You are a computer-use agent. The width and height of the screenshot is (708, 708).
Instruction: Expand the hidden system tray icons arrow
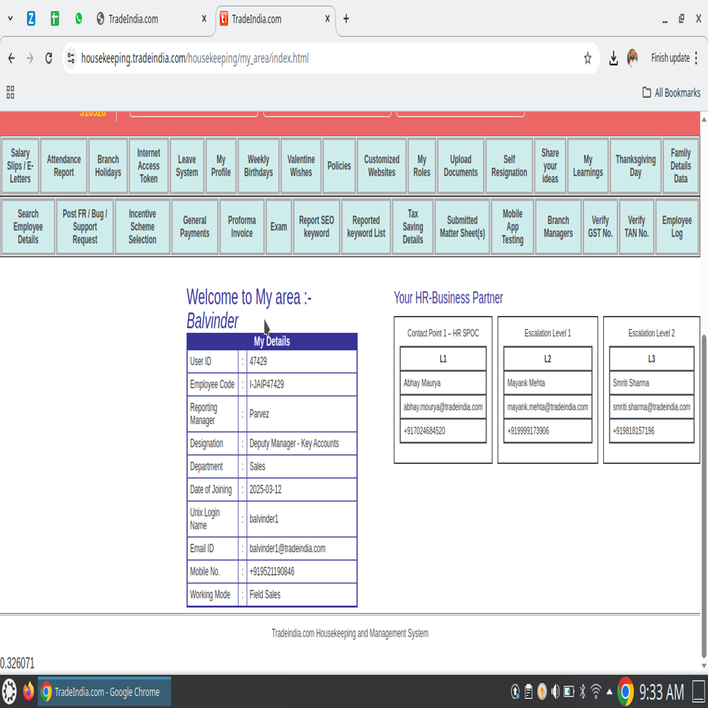tap(609, 692)
